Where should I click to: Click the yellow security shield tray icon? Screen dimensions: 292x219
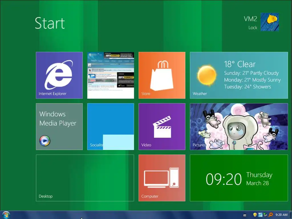point(255,215)
